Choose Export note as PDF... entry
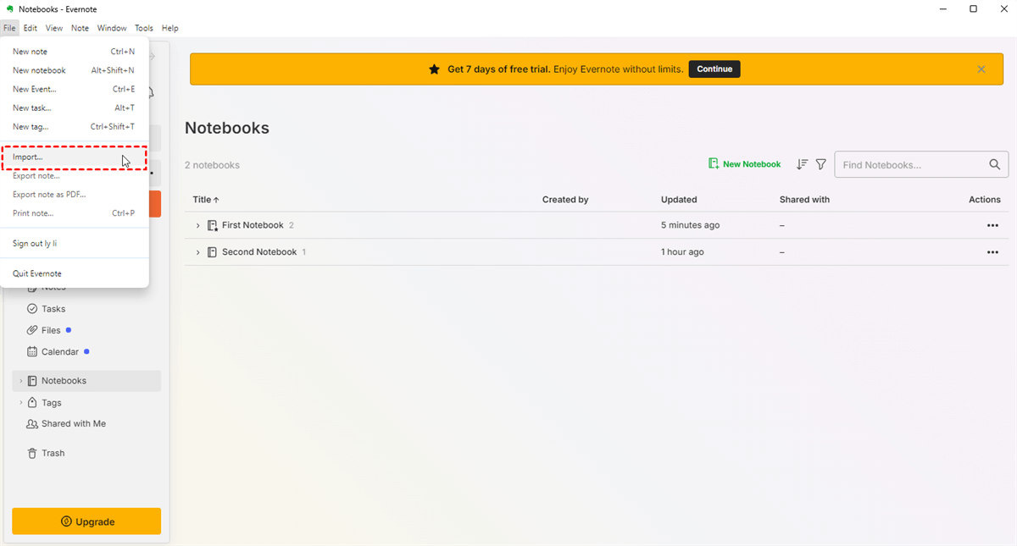1017x546 pixels. click(x=75, y=195)
